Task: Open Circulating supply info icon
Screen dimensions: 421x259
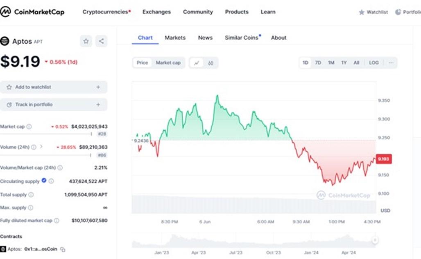Action: click(x=51, y=181)
